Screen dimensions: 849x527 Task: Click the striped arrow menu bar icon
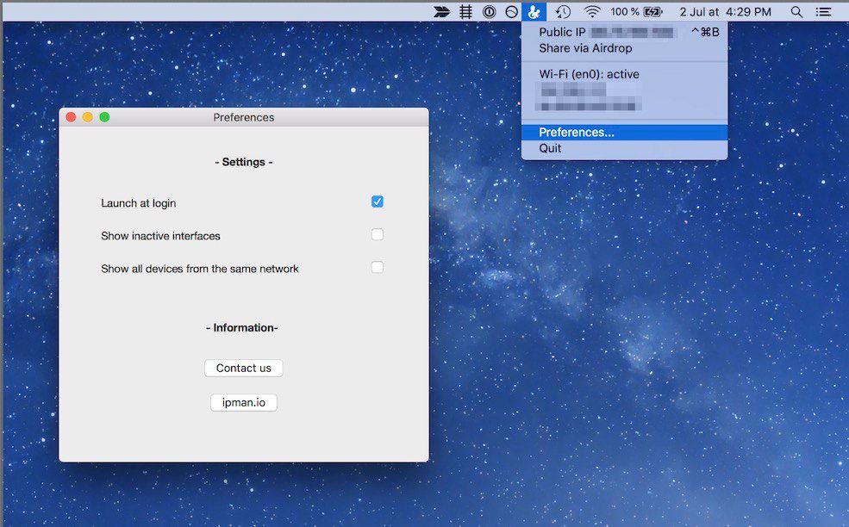coord(442,12)
